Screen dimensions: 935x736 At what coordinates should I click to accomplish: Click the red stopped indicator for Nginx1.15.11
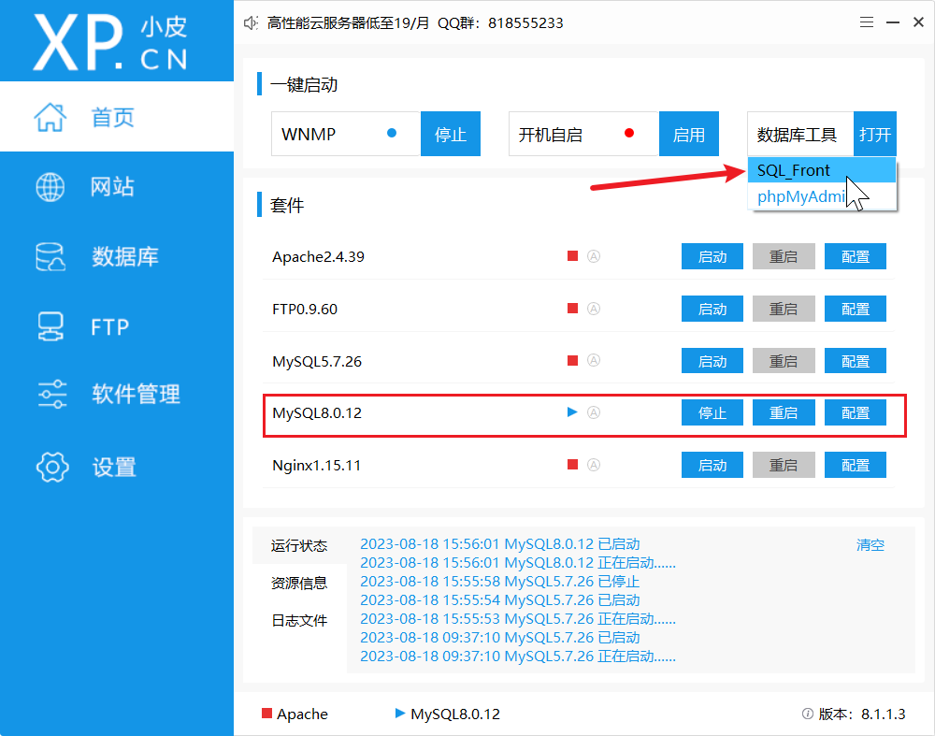(572, 465)
